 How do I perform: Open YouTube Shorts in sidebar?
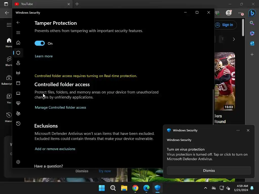click(x=9, y=61)
